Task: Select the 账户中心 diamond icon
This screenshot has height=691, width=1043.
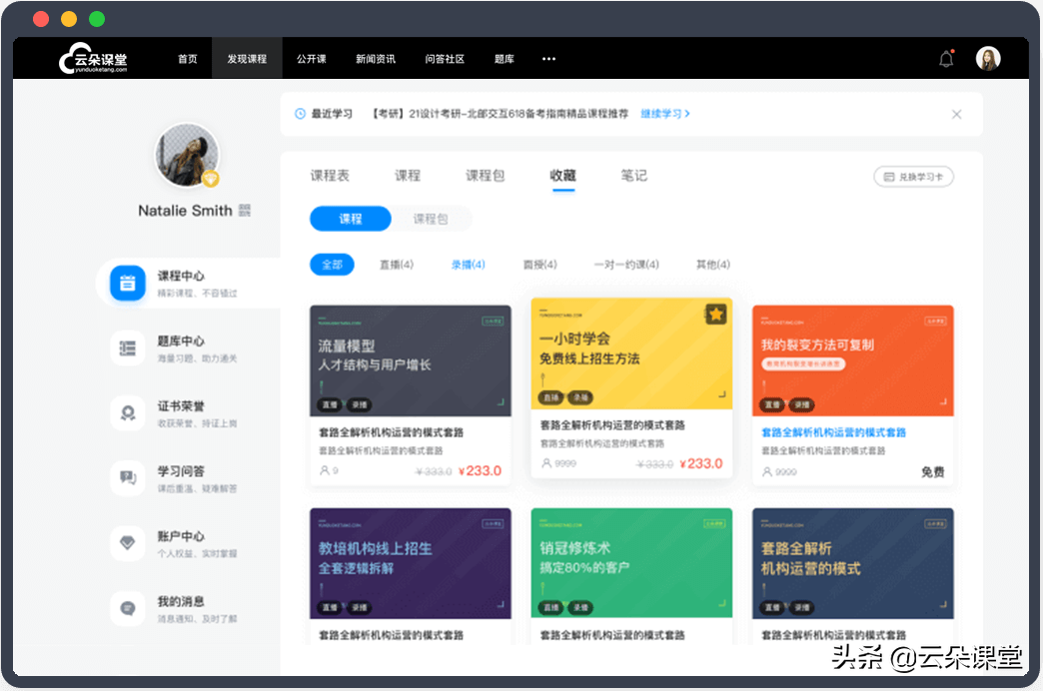Action: tap(127, 542)
